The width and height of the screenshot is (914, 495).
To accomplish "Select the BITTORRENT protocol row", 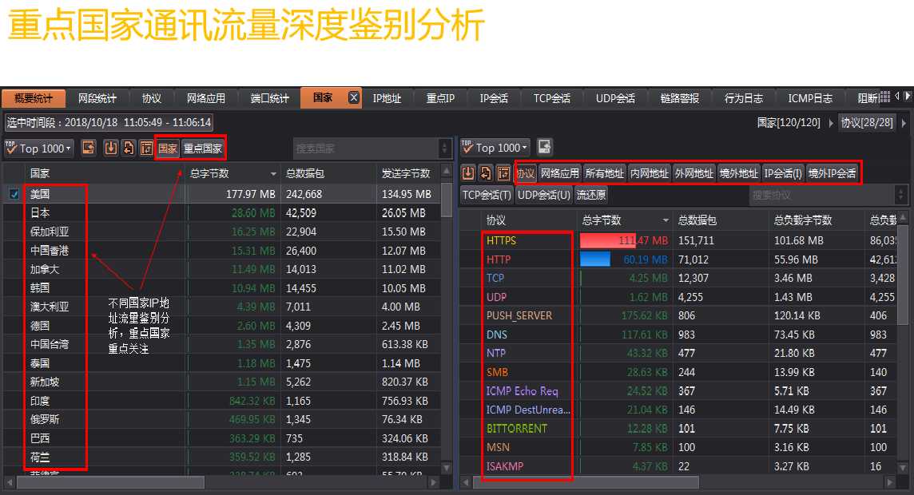I will tap(678, 429).
